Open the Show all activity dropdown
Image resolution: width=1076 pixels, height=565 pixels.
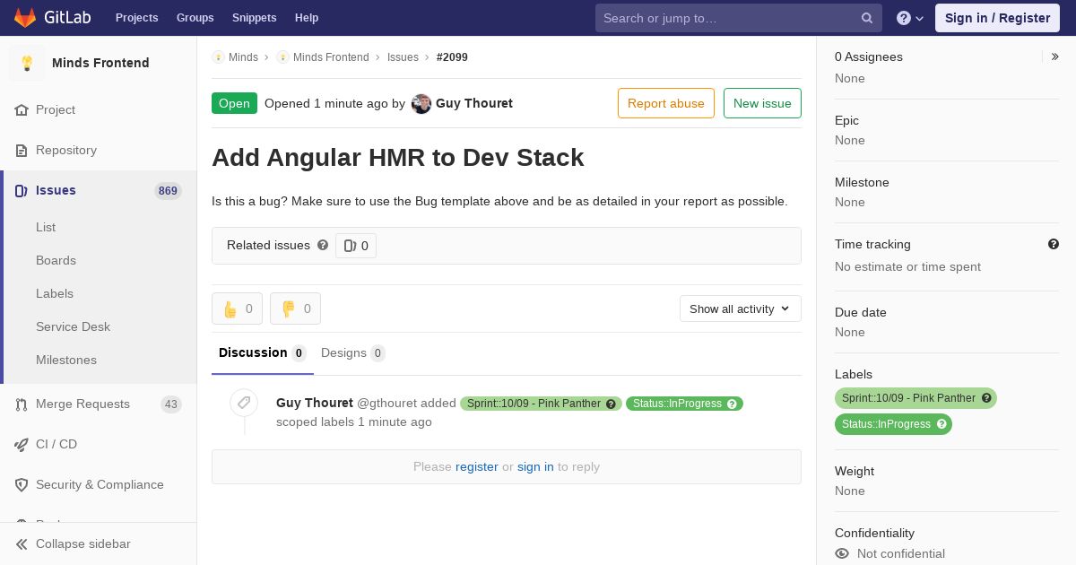click(x=741, y=309)
